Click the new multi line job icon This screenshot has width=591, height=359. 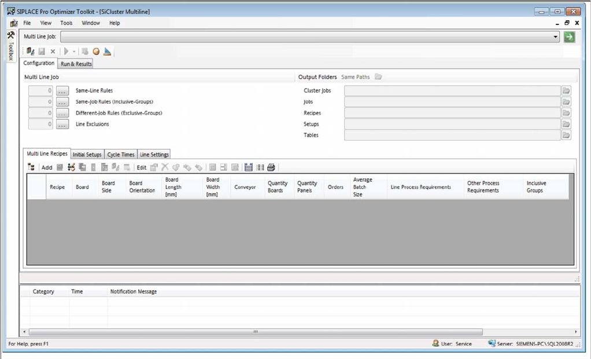[x=30, y=52]
